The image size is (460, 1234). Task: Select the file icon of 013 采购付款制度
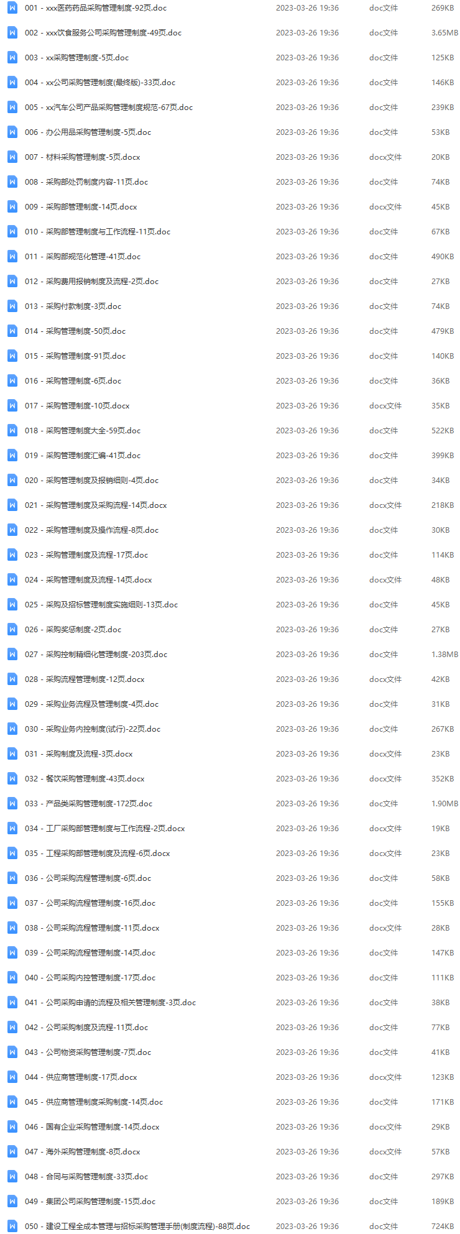(12, 306)
